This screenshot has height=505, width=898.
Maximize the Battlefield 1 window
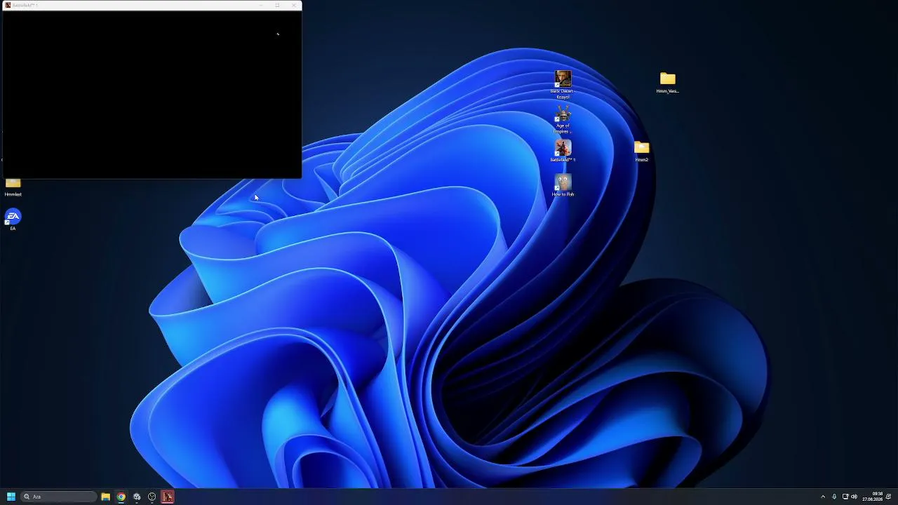coord(277,6)
